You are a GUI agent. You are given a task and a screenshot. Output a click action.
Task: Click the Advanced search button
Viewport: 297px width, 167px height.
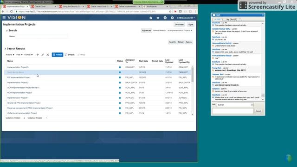[147, 30]
